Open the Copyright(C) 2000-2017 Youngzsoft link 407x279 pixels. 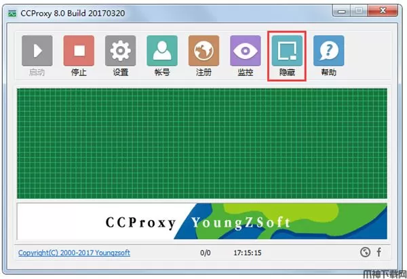click(x=74, y=253)
